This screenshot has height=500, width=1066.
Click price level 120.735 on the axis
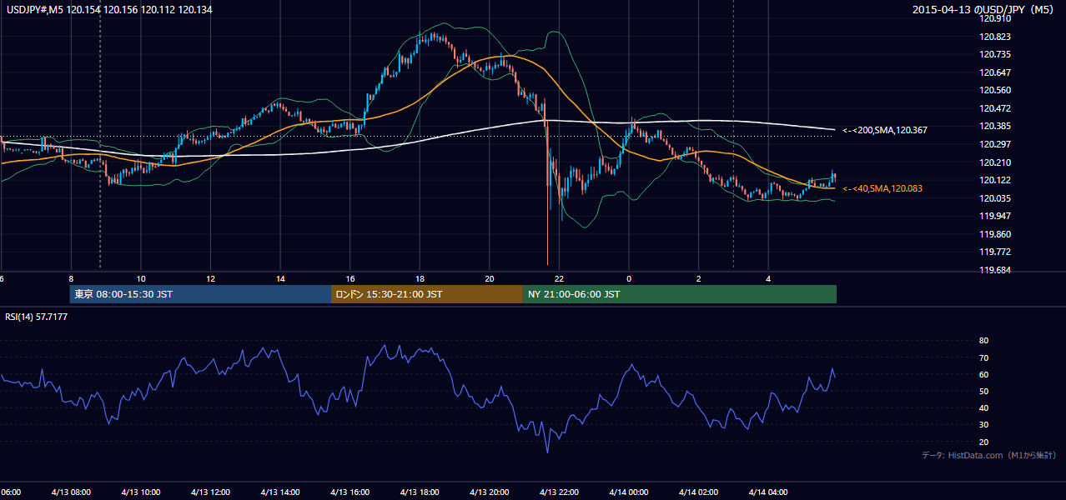[x=994, y=54]
